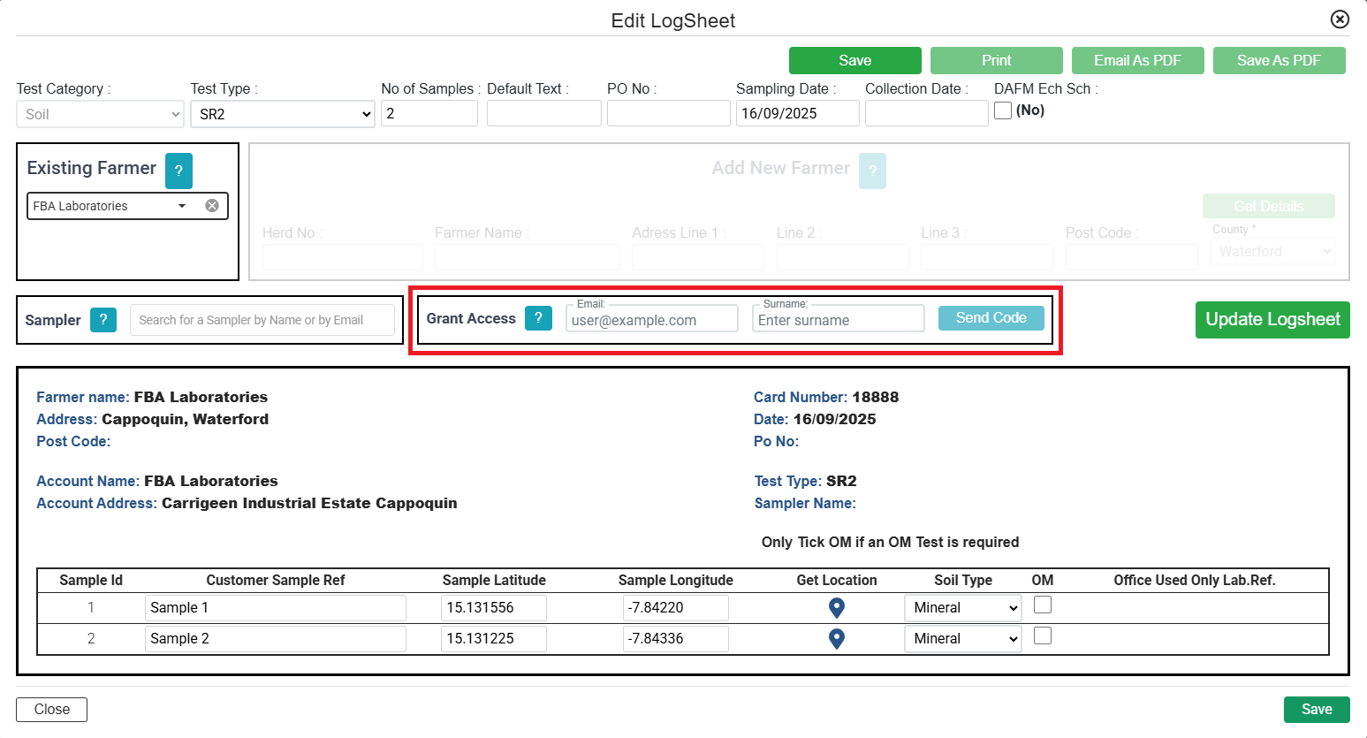This screenshot has height=738, width=1367.
Task: Tick the OM checkbox for Sample 2
Action: tap(1043, 636)
